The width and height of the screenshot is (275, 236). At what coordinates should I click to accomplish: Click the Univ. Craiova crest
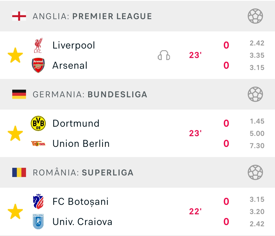[x=38, y=222]
